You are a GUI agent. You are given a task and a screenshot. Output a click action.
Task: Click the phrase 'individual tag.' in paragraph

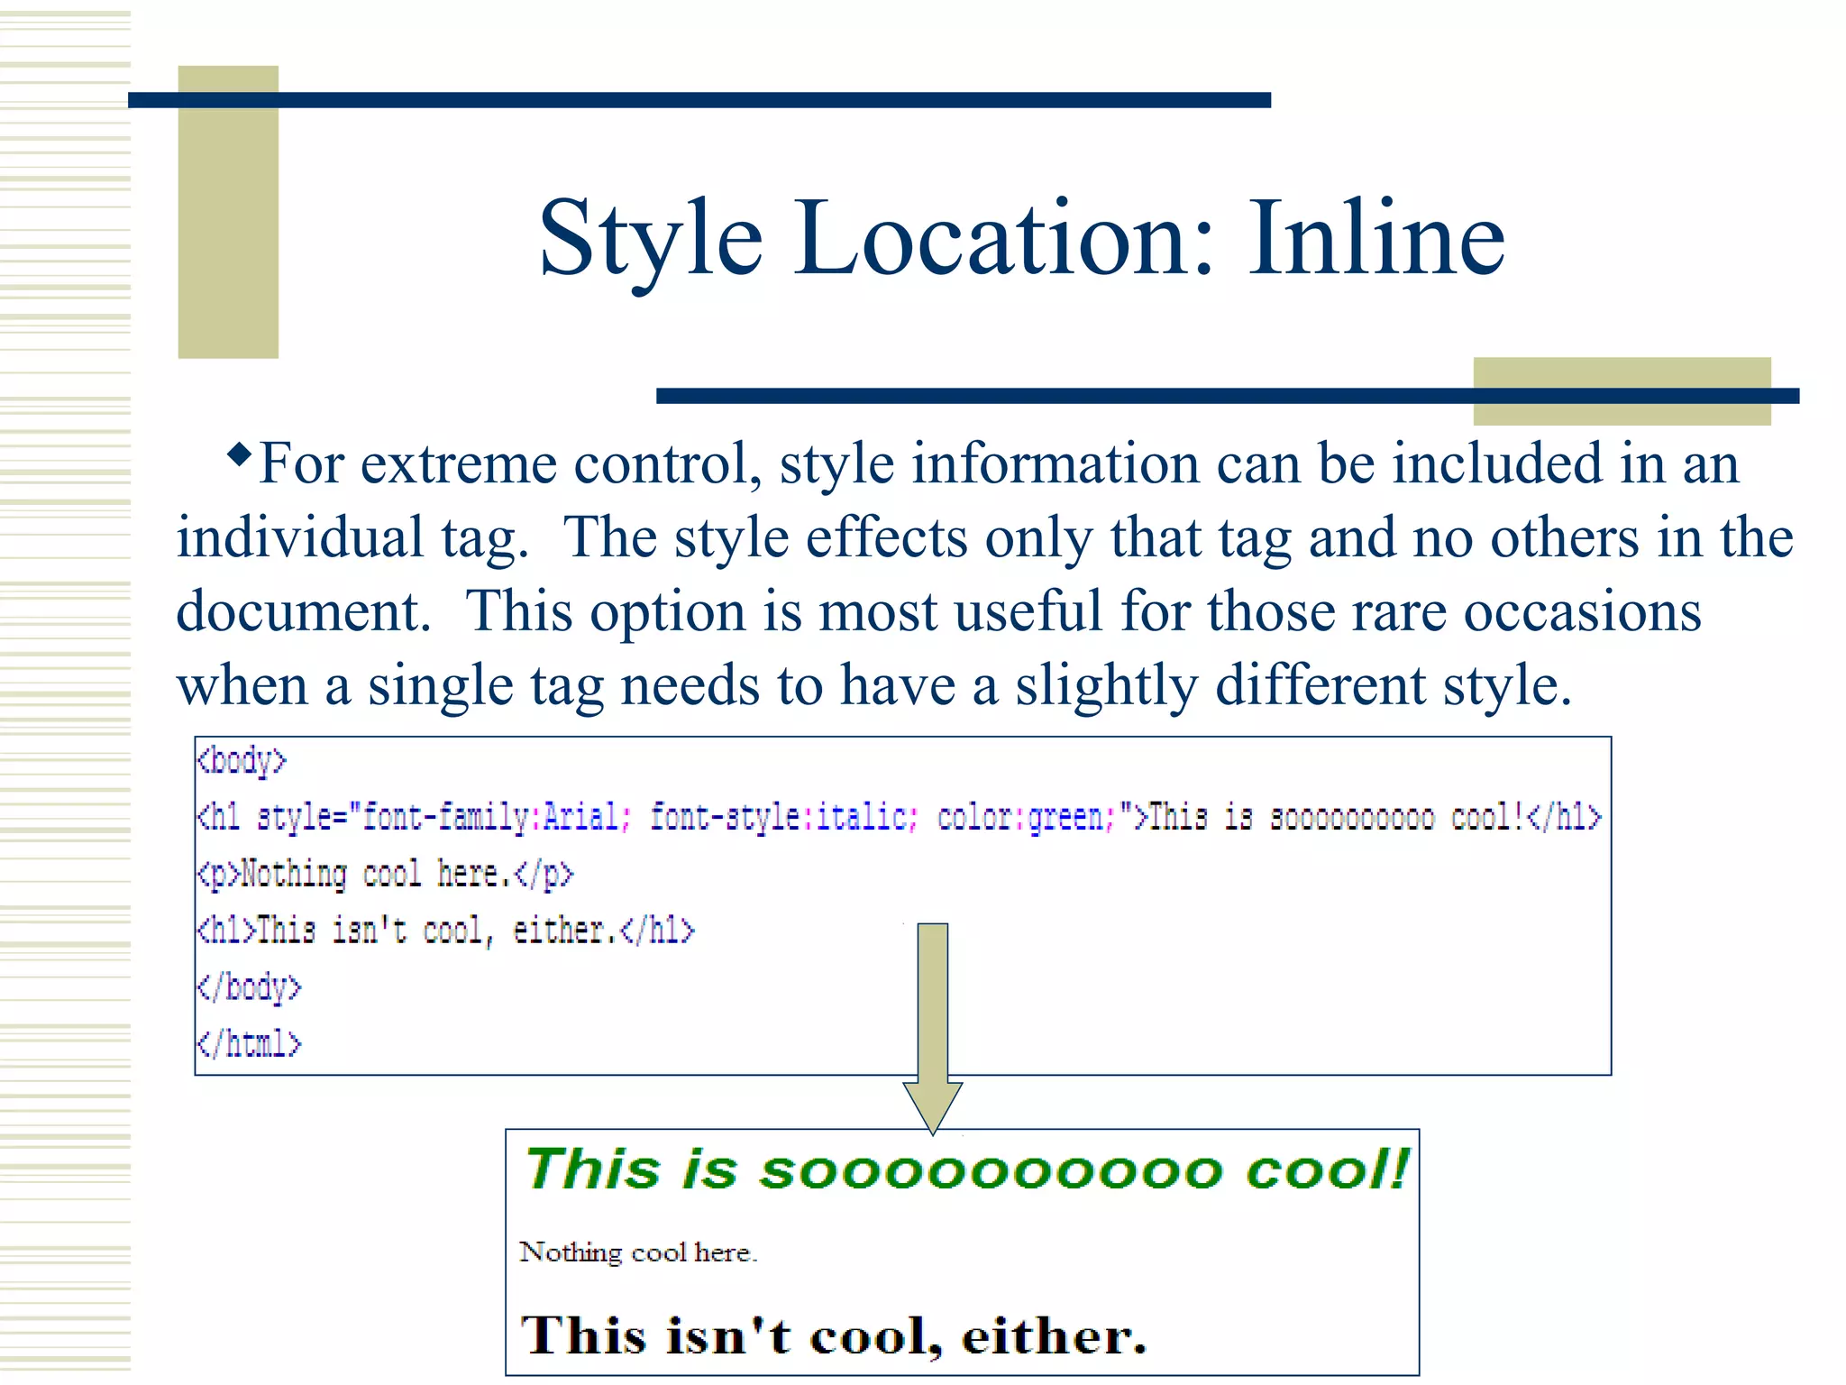point(352,538)
